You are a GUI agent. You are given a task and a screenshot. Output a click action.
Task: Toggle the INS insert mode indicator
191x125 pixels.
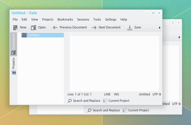(116, 94)
